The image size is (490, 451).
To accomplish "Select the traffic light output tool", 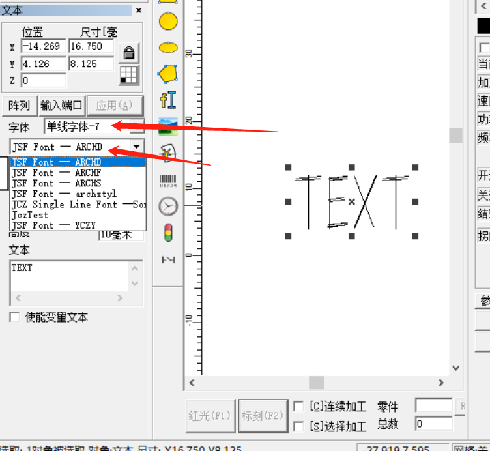I will [168, 233].
